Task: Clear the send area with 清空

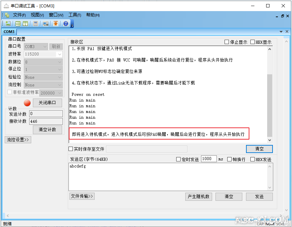Action: click(x=229, y=197)
